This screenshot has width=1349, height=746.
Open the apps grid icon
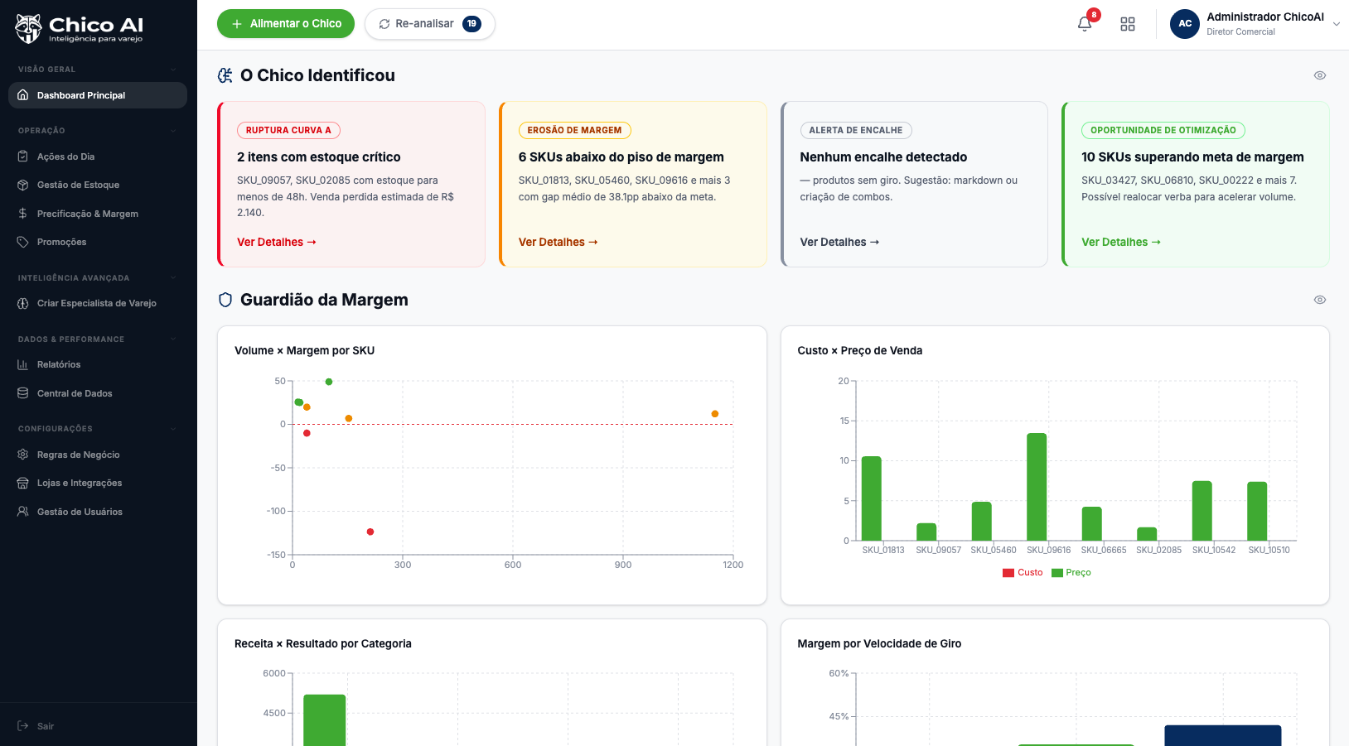[x=1128, y=24]
